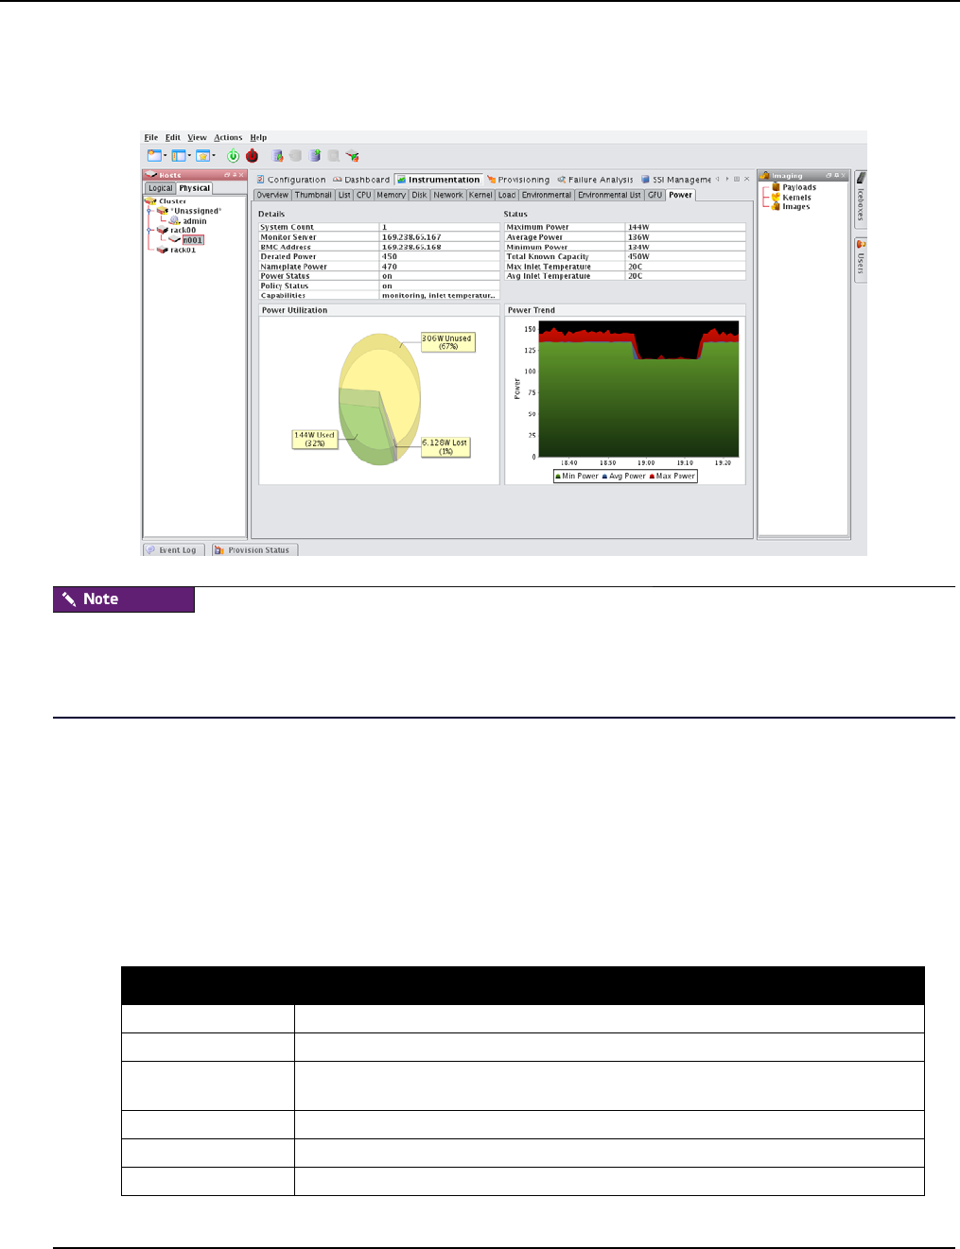
Task: Open the Edit menu
Action: coord(173,137)
